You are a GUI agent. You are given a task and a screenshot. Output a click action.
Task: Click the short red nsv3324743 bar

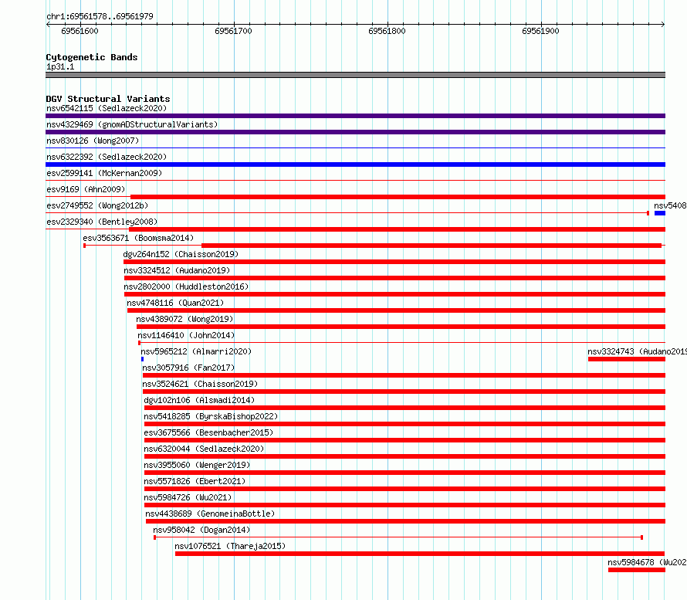(627, 359)
